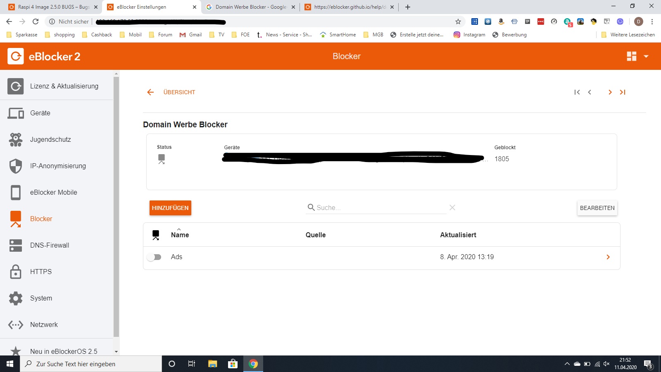Image resolution: width=661 pixels, height=372 pixels.
Task: Expand the header dropdown arrow
Action: [646, 56]
